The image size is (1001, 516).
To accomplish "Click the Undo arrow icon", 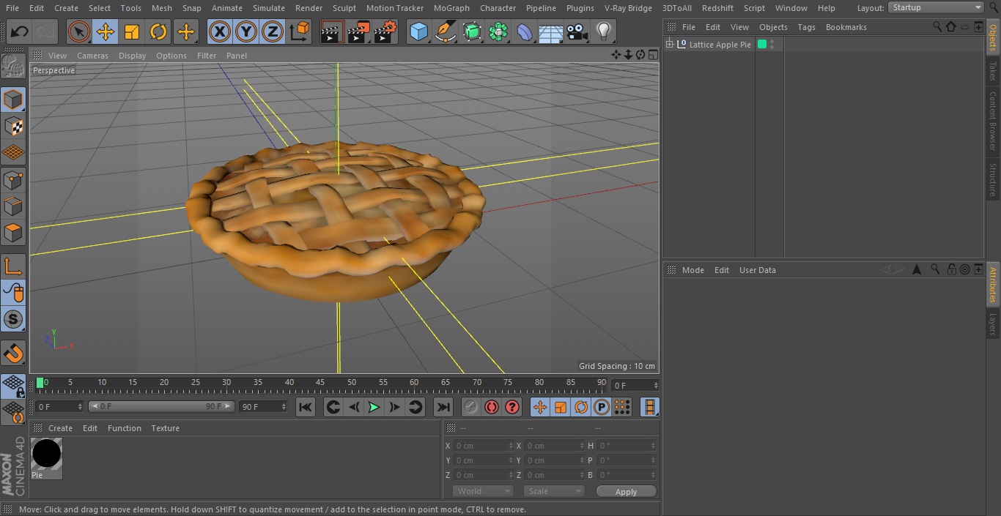I will (20, 32).
